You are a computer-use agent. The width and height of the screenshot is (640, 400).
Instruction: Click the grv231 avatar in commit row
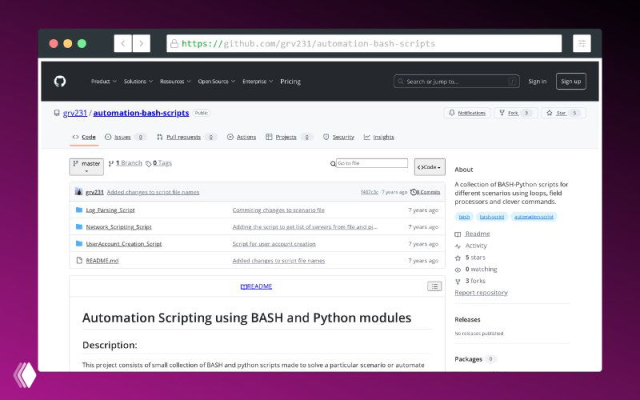(x=78, y=192)
